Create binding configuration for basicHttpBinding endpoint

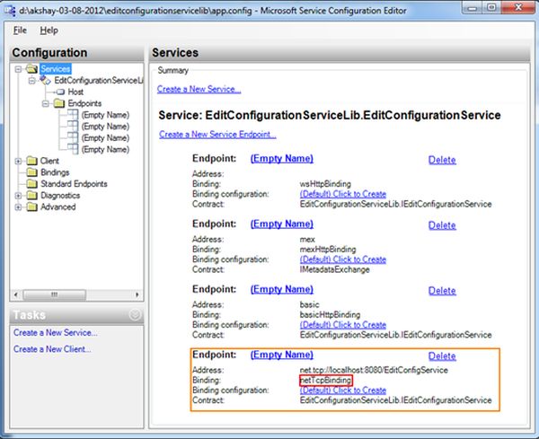(x=343, y=325)
